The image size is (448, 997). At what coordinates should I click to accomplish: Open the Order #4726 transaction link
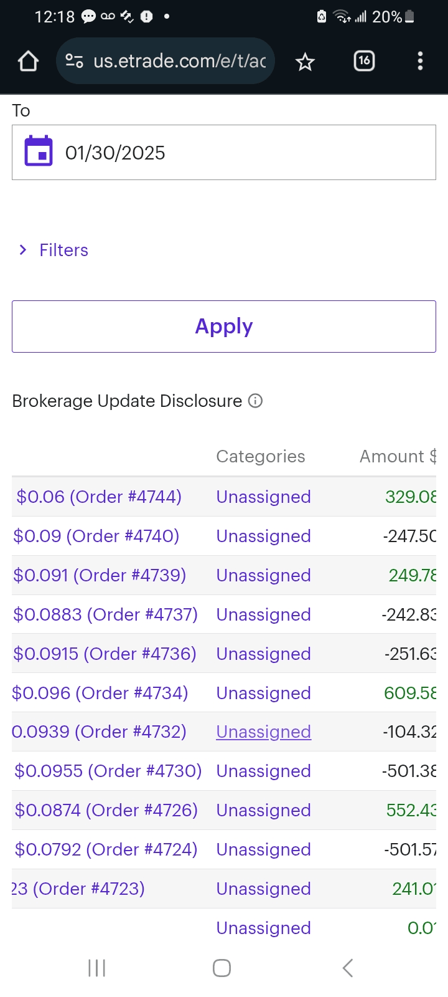(x=106, y=810)
